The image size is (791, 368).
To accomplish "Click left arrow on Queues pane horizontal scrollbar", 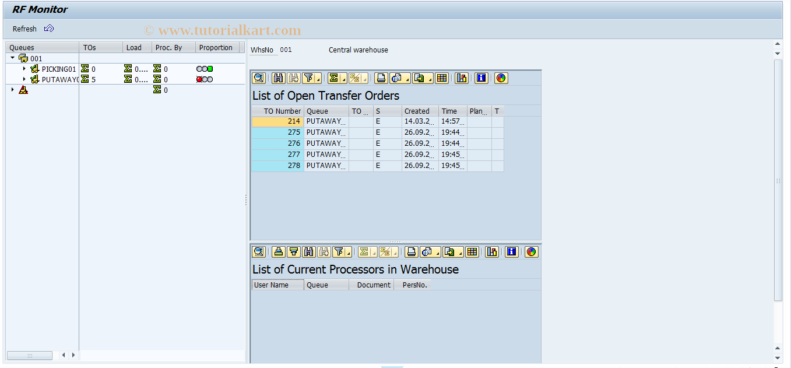I will 64,355.
